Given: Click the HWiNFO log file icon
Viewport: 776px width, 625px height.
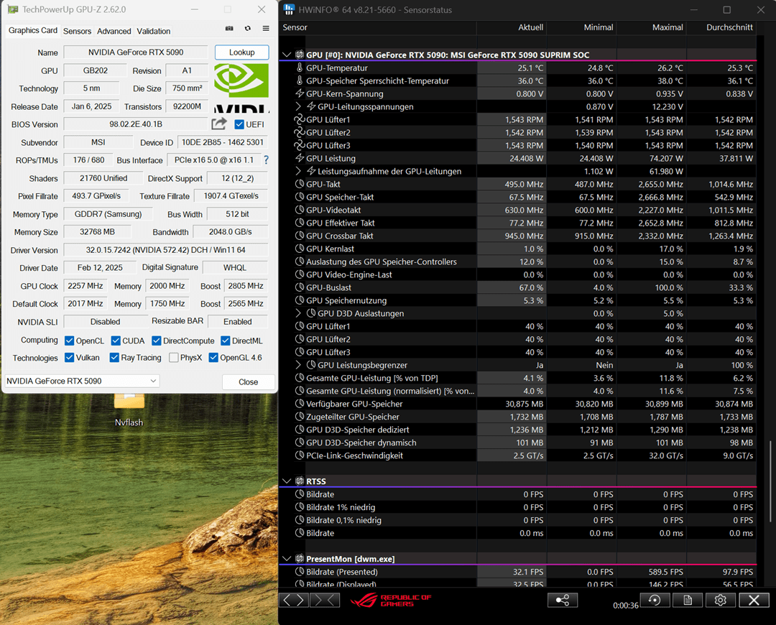Looking at the screenshot, I should [x=688, y=601].
